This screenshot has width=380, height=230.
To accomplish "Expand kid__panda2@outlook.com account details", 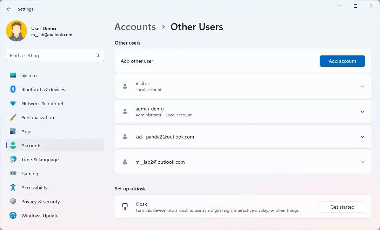I will pos(362,137).
